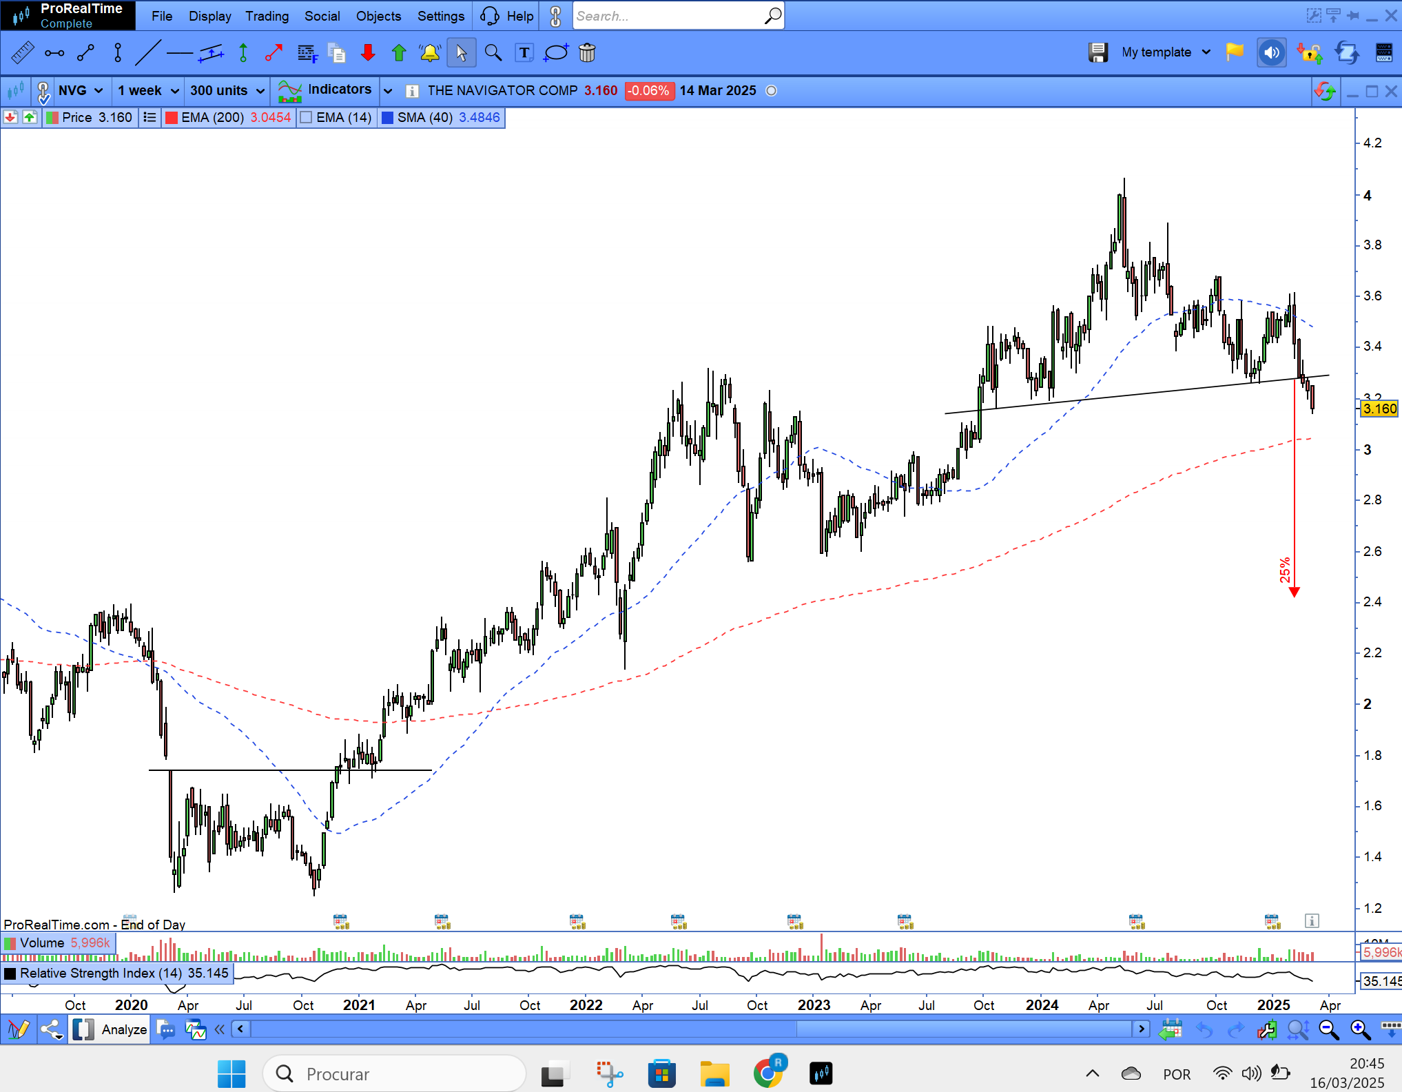Click the Fibonacci retracement tool icon
The height and width of the screenshot is (1092, 1402).
tap(307, 53)
